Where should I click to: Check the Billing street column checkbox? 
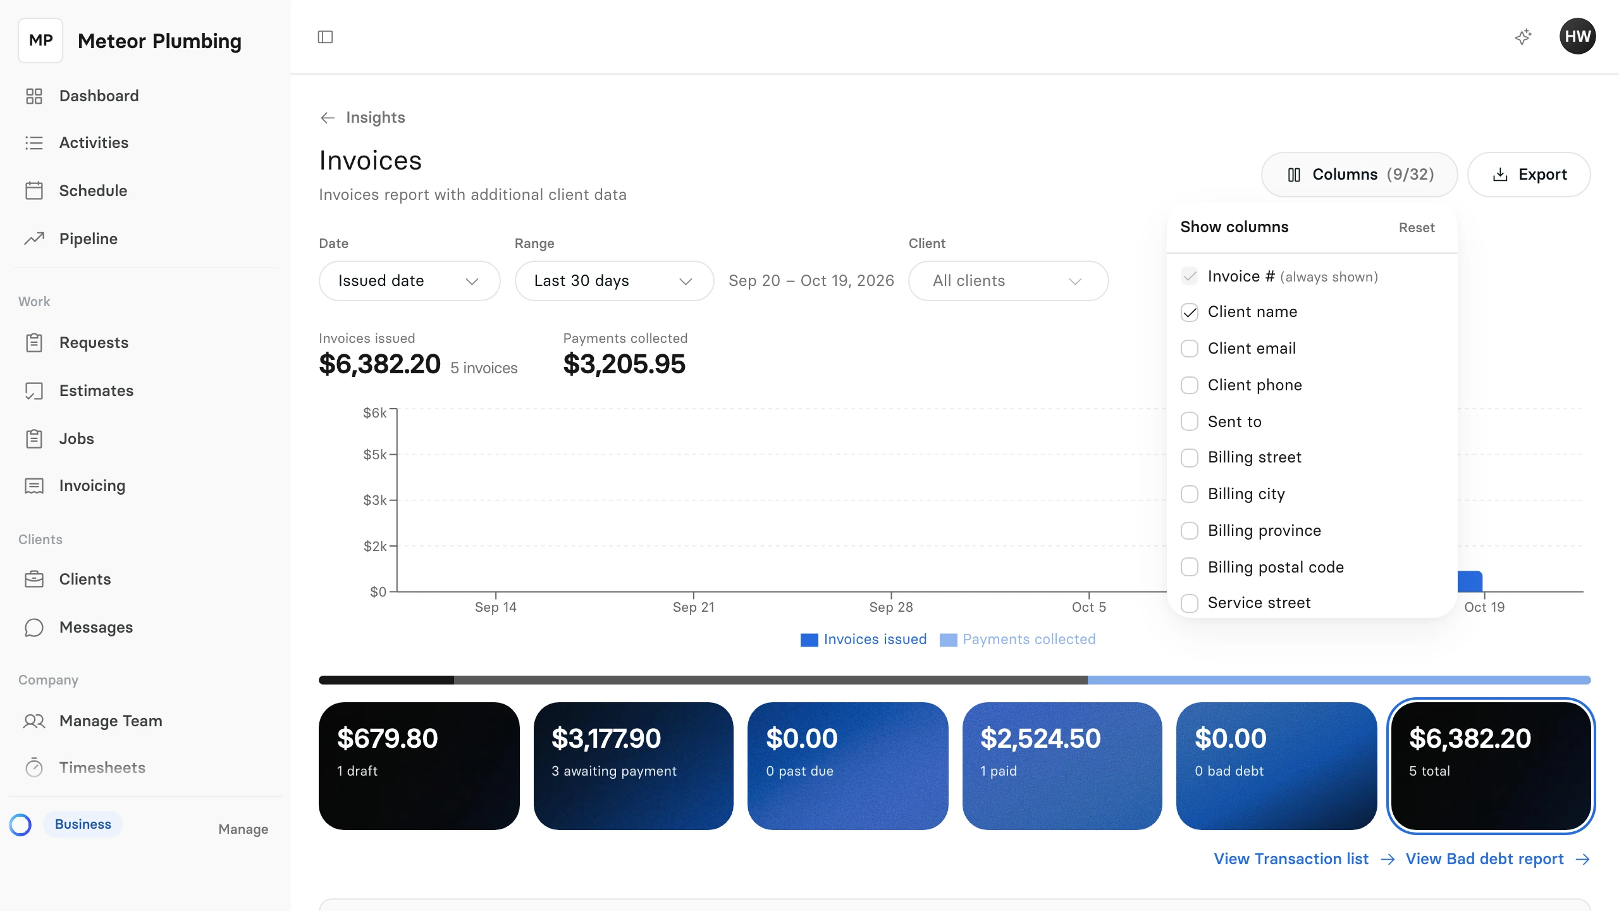pos(1190,458)
